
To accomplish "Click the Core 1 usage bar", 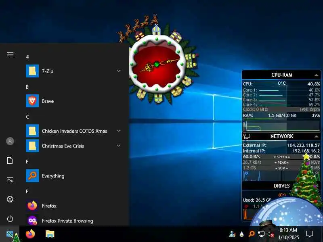I will click(x=269, y=90).
